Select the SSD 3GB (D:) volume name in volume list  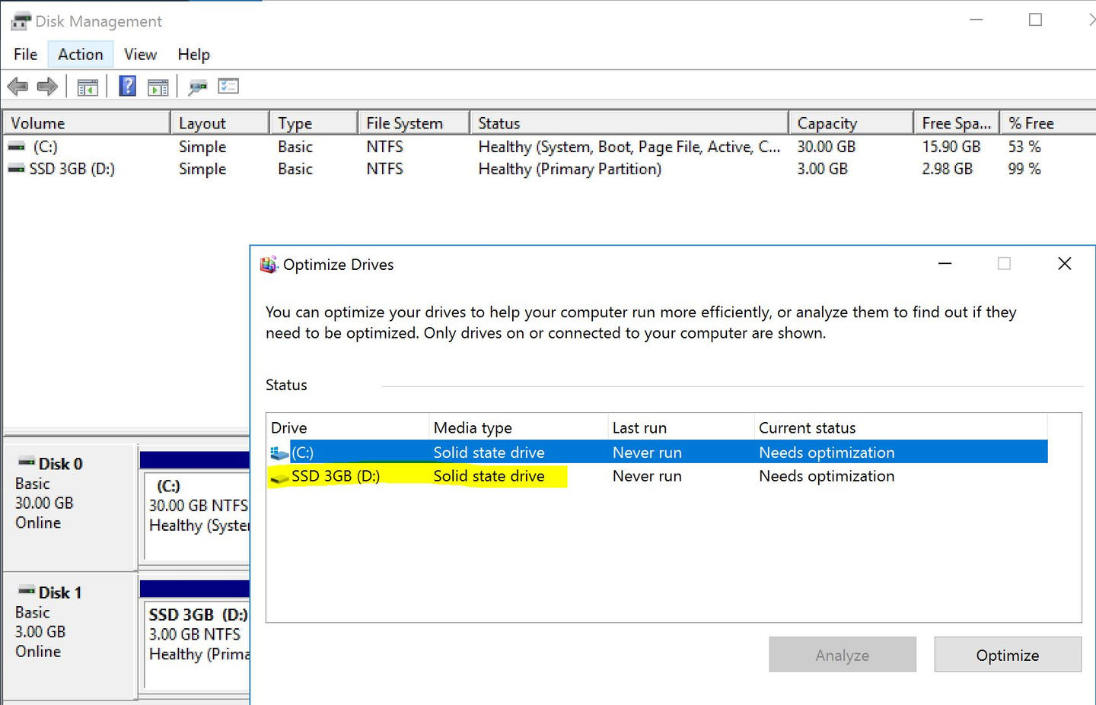point(72,169)
